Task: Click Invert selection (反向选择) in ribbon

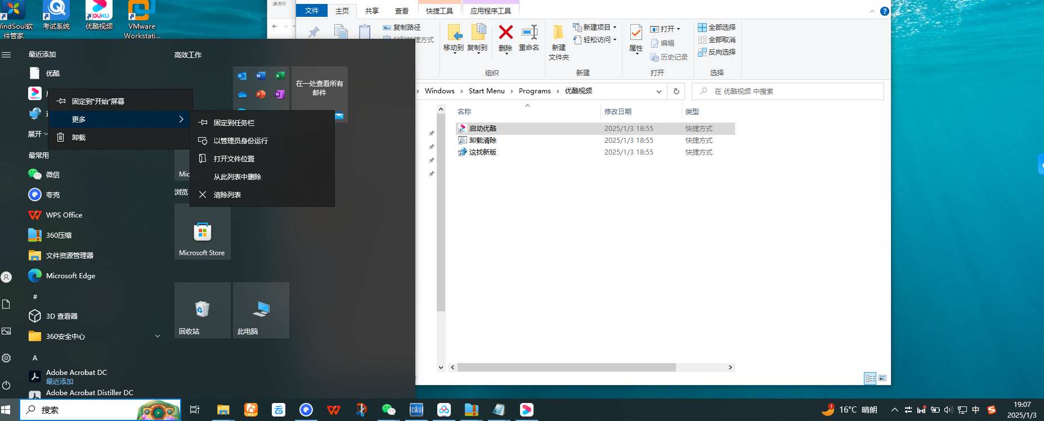Action: [717, 52]
